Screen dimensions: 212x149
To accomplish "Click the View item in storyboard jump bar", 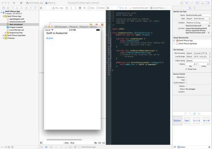I will point(91,8).
